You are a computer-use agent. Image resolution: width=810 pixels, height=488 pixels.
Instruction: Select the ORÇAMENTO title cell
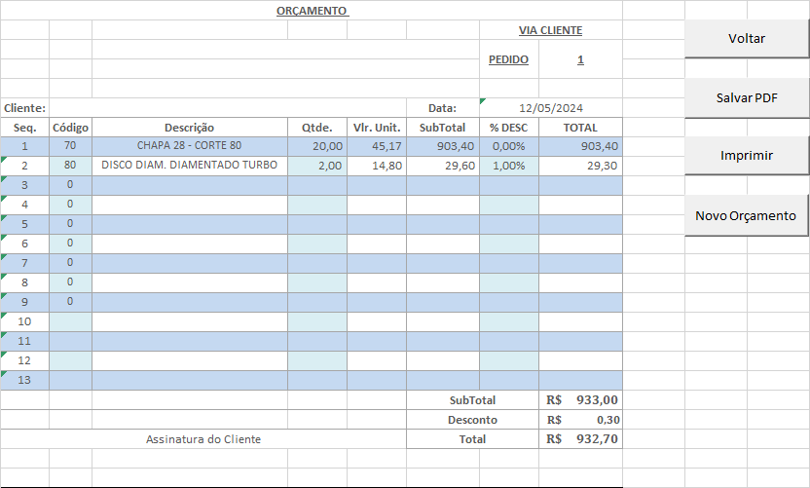pos(312,11)
